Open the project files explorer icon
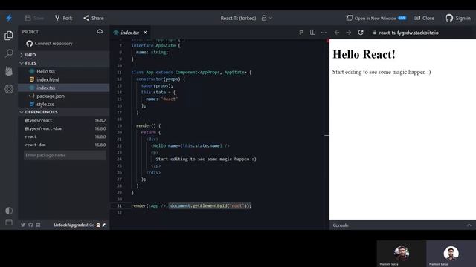This screenshot has width=476, height=267. tap(9, 36)
